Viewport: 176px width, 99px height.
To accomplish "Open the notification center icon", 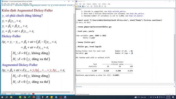I will point(173,97).
